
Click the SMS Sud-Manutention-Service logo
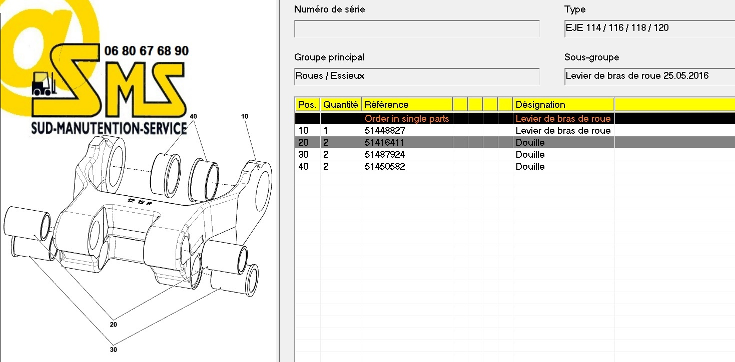click(109, 90)
